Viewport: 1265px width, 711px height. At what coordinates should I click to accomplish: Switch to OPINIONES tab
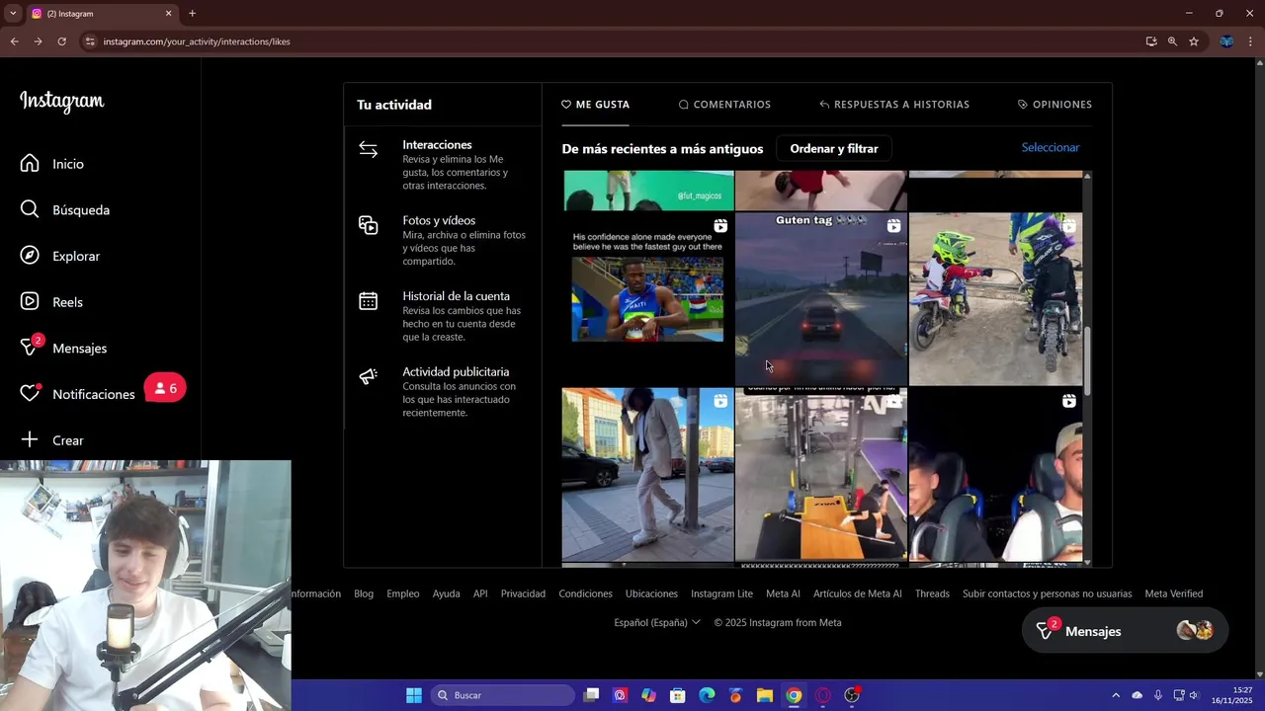[x=1054, y=105]
